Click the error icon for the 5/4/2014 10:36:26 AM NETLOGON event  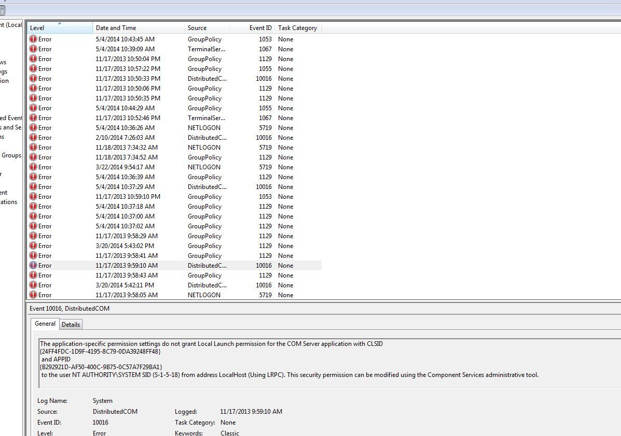pyautogui.click(x=33, y=128)
